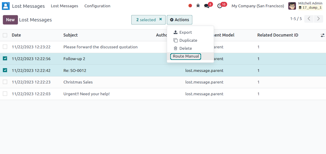This screenshot has width=326, height=154.
Task: Uncheck the Follow-up 2 row checkbox
Action: 5,59
